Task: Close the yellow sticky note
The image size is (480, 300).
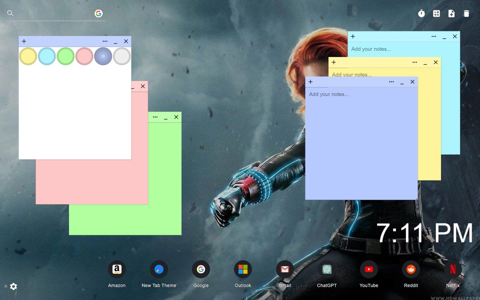Action: coord(436,62)
